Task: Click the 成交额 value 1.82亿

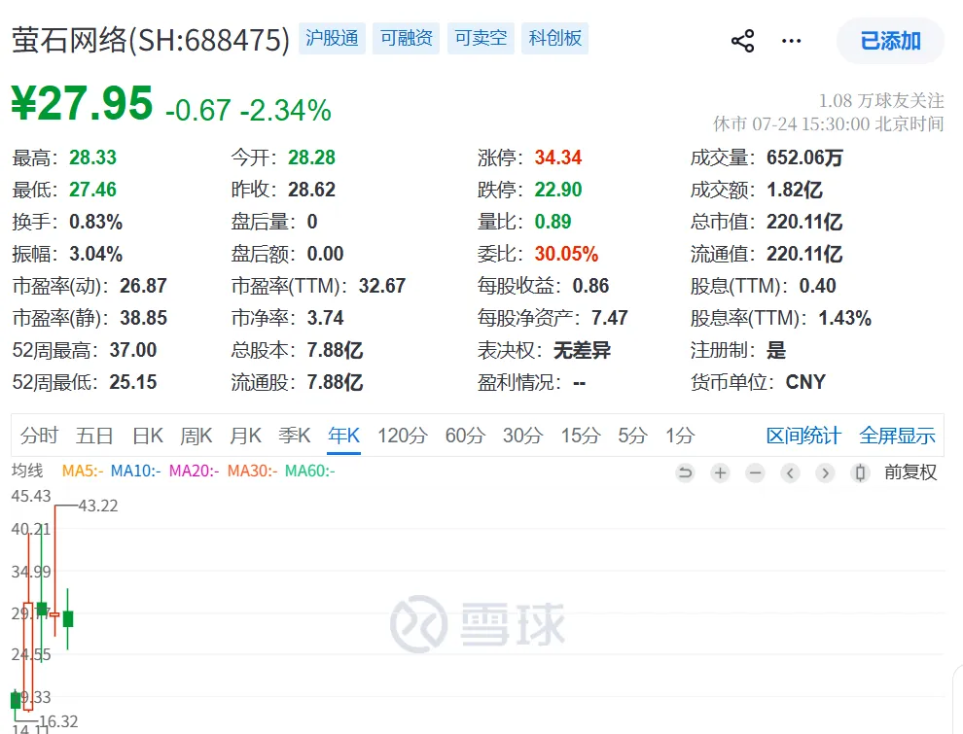Action: coord(795,190)
